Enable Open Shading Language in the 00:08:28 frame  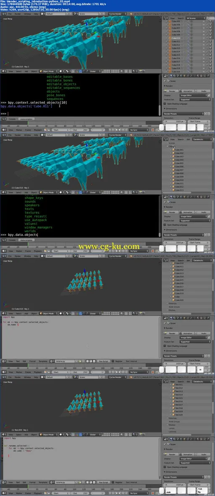[x=165, y=346]
